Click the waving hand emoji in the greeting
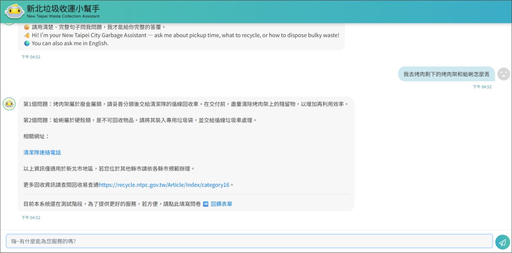 (27, 35)
